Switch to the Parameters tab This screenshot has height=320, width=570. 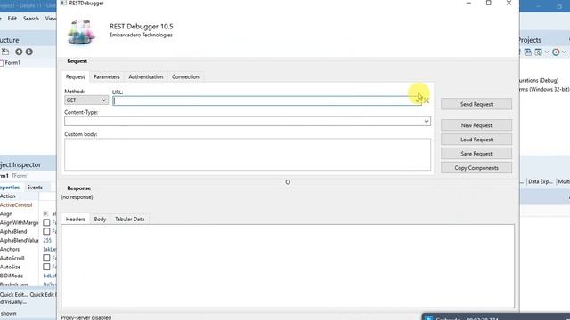coord(107,77)
